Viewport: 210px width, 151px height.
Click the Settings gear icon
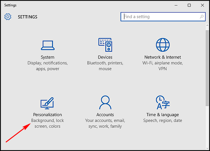pyautogui.click(x=8, y=17)
